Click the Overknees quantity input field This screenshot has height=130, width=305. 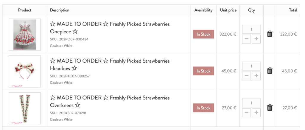(251, 103)
